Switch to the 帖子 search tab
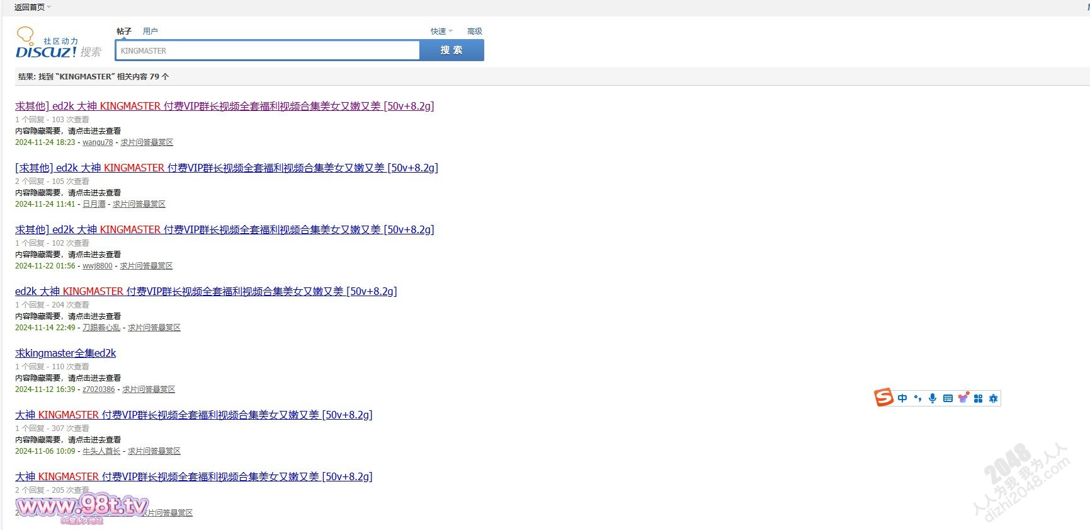This screenshot has width=1090, height=530. [x=124, y=32]
